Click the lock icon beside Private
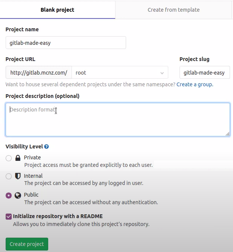The image size is (233, 252). [18, 158]
